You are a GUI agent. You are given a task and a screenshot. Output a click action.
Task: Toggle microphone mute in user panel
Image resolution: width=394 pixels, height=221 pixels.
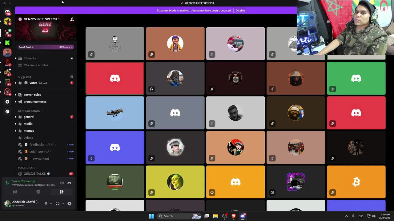[x=46, y=204]
